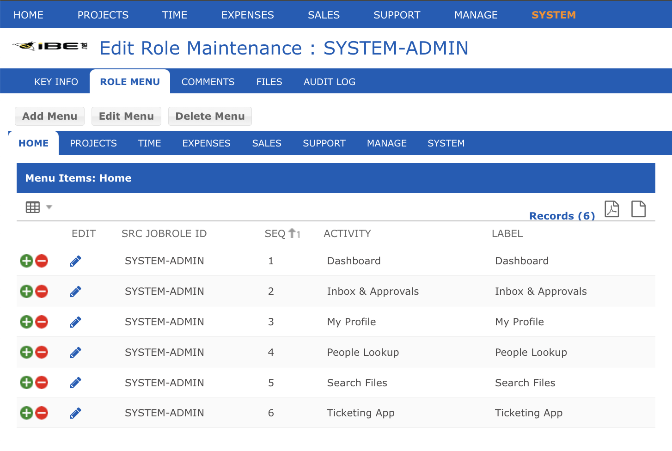Sort by the LABEL column header
The image size is (672, 451).
507,233
